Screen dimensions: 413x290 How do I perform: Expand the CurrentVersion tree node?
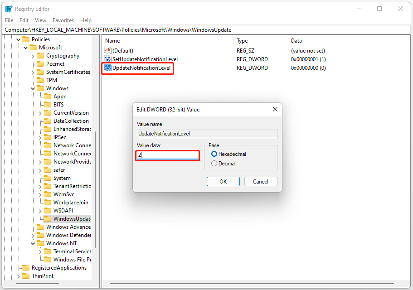pos(40,113)
